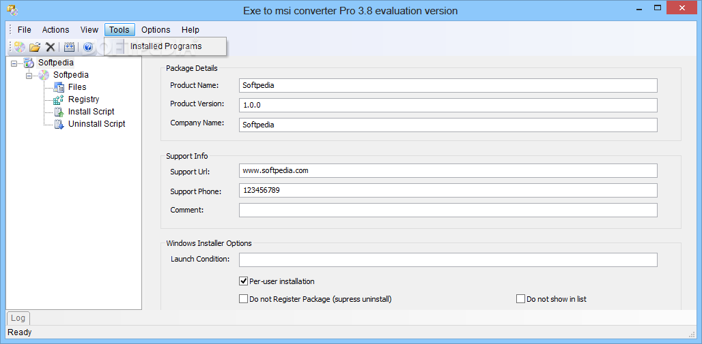This screenshot has width=702, height=344.
Task: Focus the Product Name field
Action: coord(448,85)
